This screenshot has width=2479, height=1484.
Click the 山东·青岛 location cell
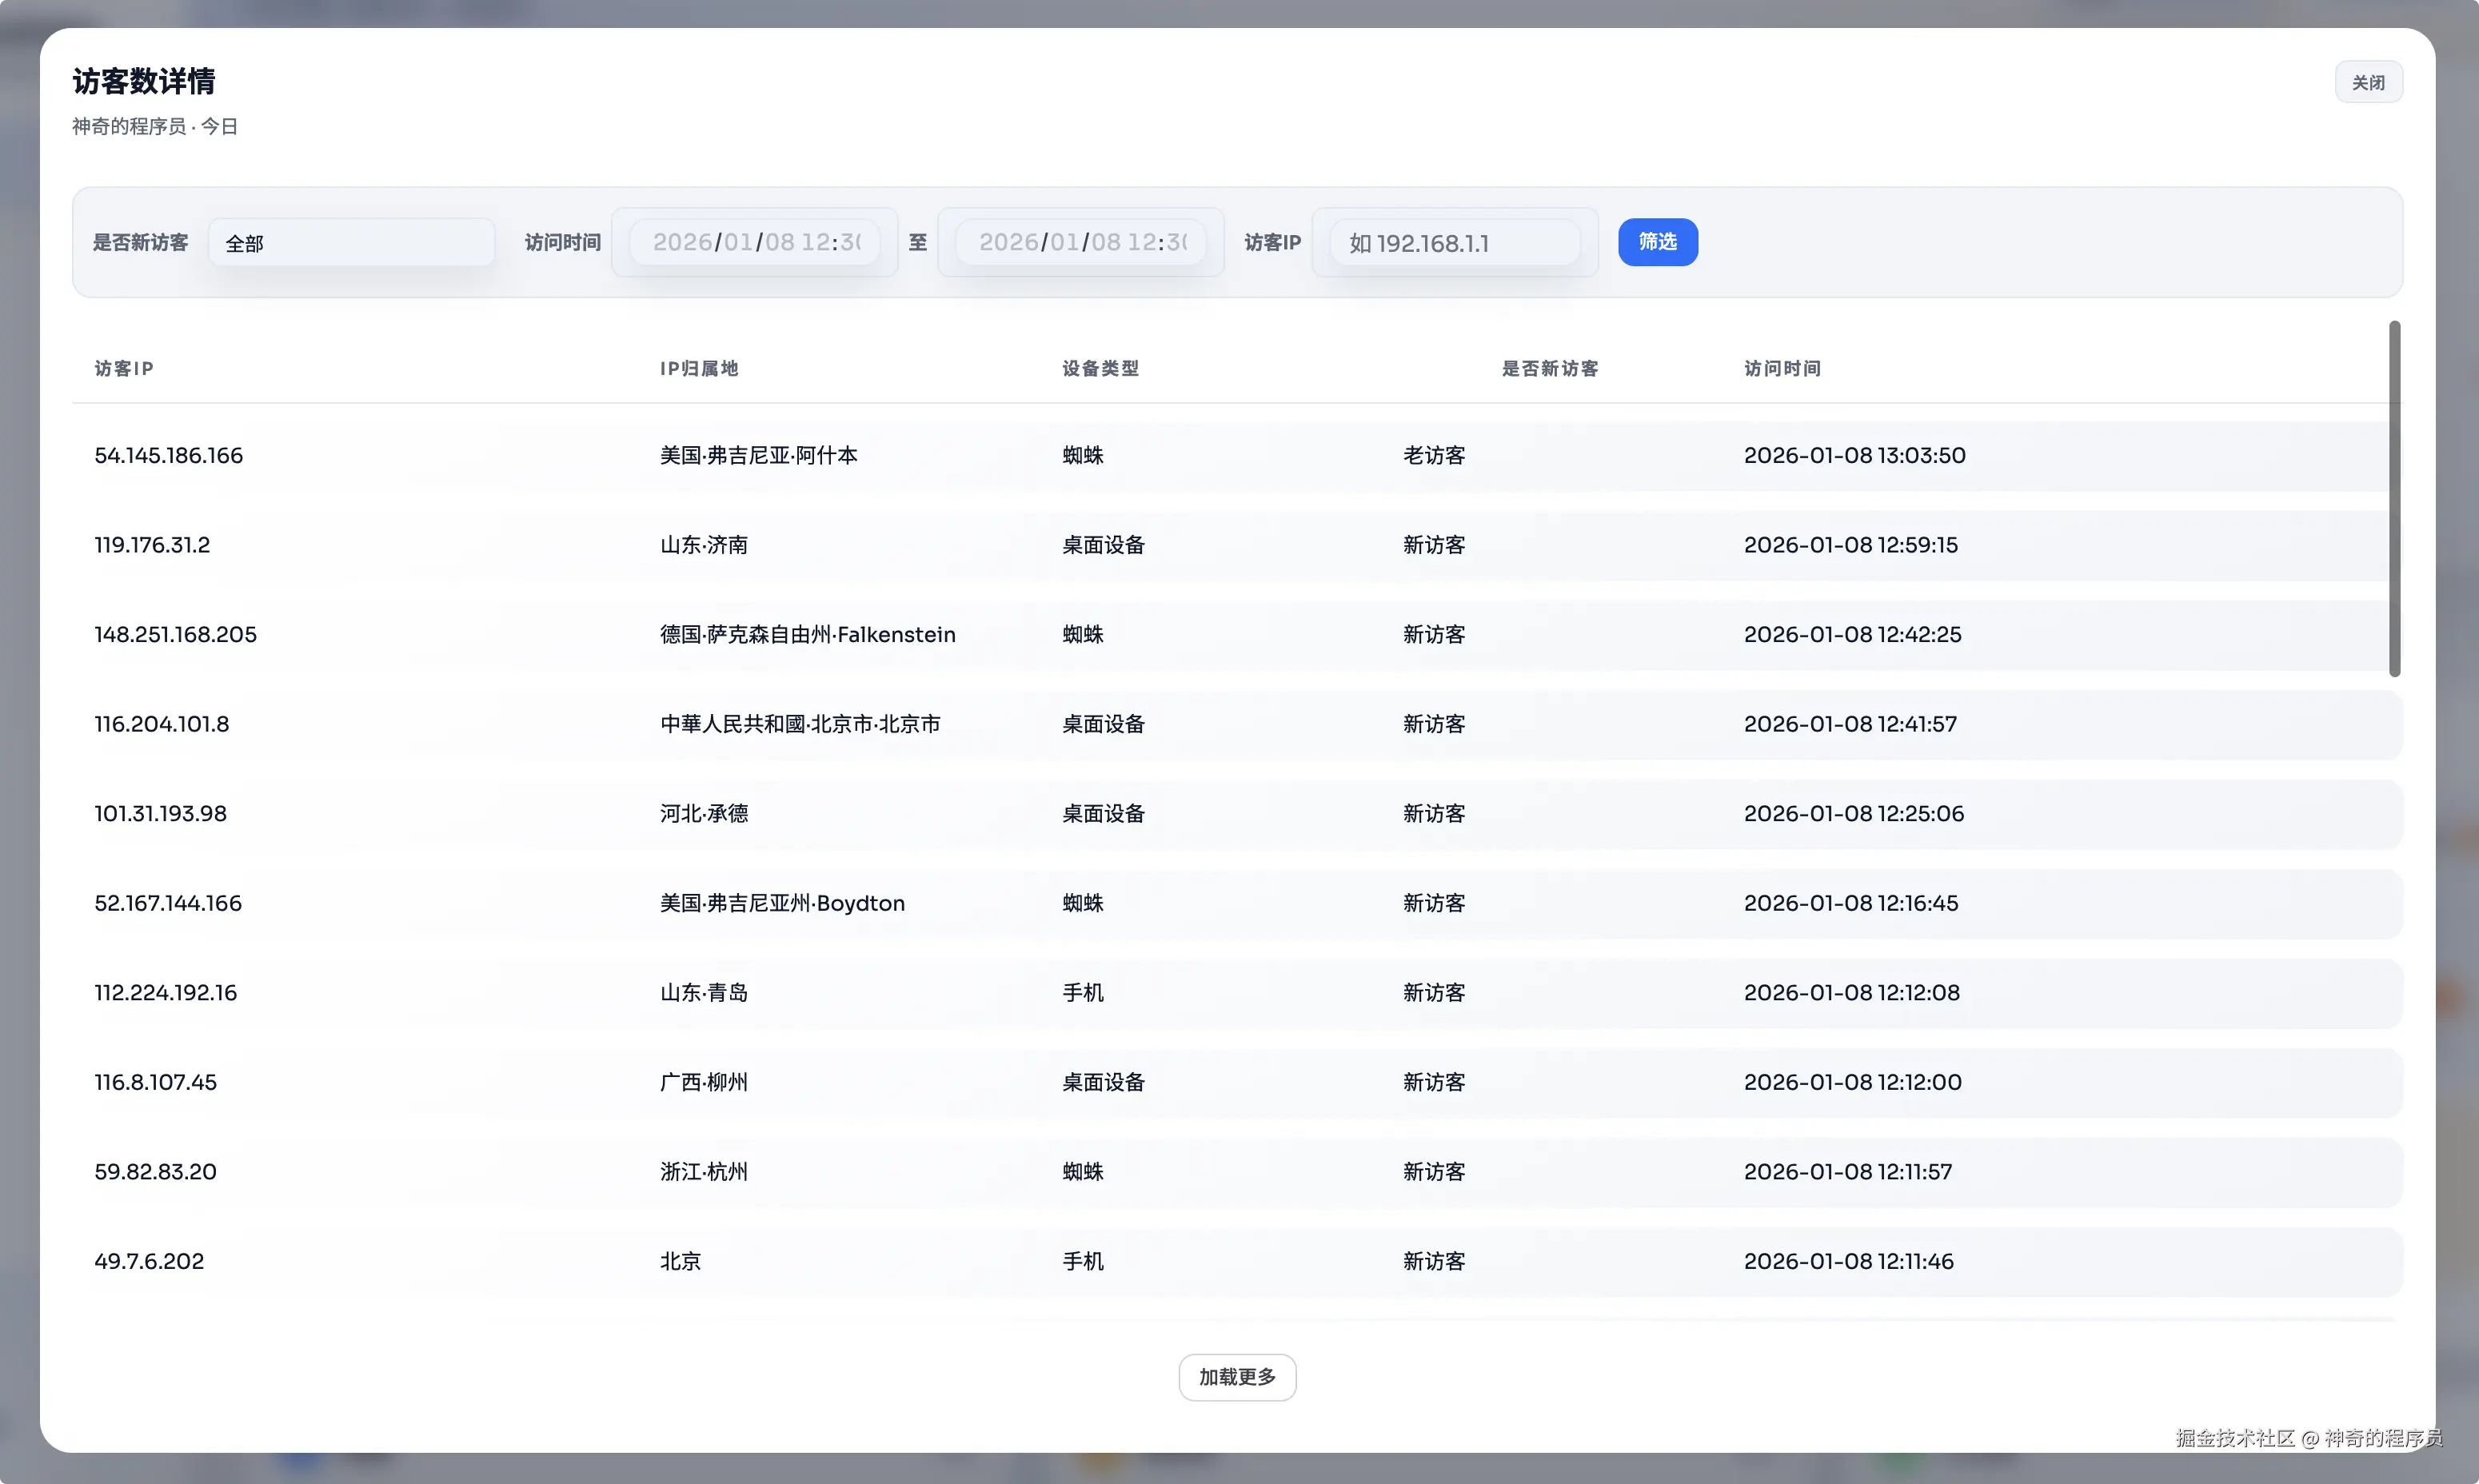[x=703, y=992]
